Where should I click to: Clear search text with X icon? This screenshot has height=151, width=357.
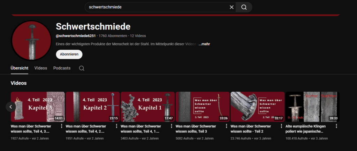tap(231, 7)
